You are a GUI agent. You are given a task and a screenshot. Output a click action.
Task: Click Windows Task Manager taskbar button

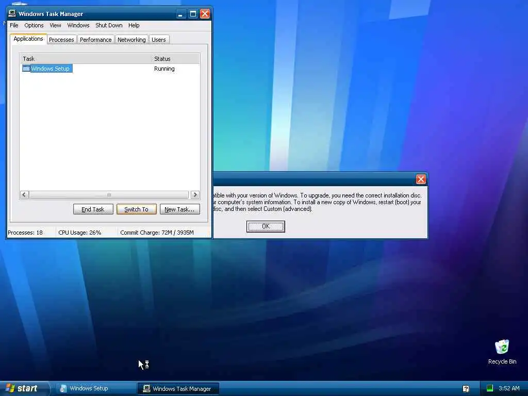178,388
